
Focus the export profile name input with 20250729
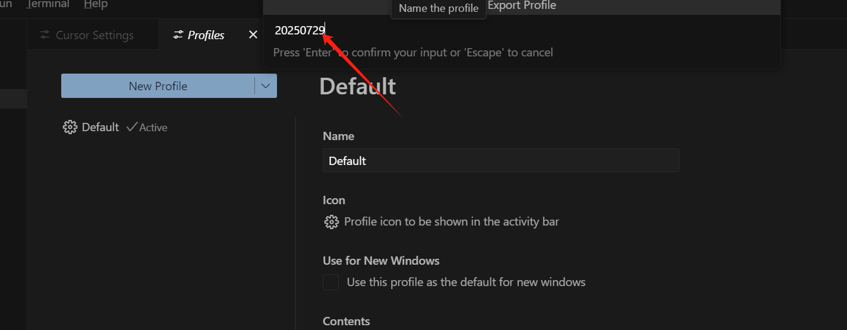click(476, 30)
